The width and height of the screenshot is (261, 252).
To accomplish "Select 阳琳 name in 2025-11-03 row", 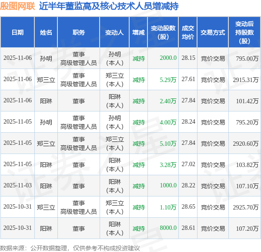I will coord(46,186).
